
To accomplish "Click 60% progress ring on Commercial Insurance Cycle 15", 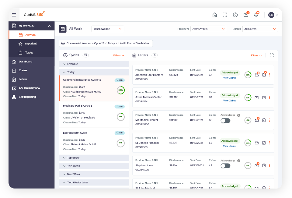I will pyautogui.click(x=121, y=90).
